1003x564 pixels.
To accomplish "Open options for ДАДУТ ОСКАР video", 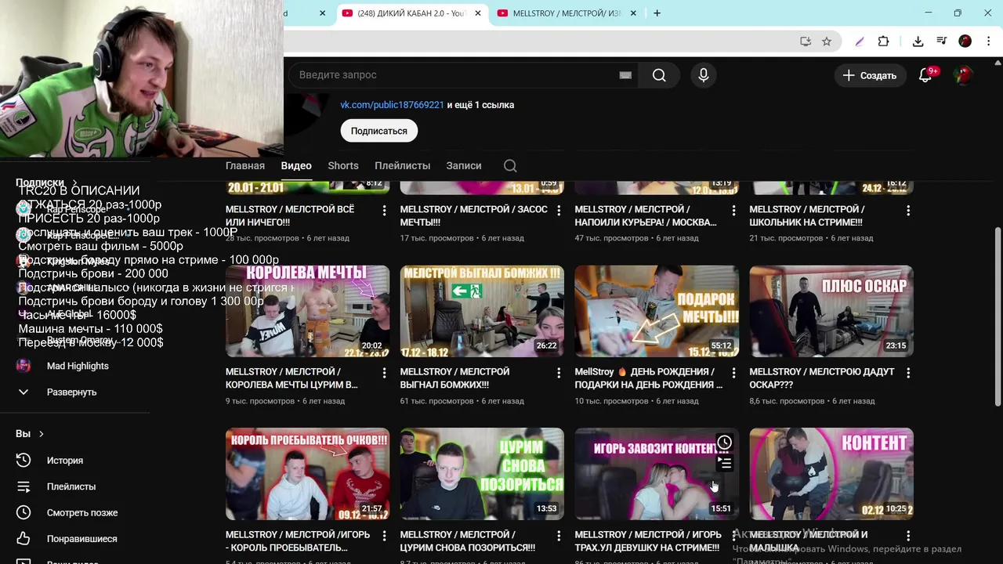I will [908, 374].
